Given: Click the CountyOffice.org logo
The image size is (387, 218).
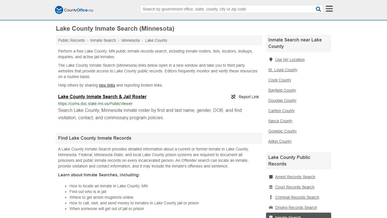Looking at the screenshot, I should point(74,10).
